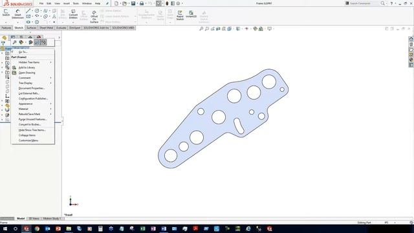
Task: Click the Section View icon
Action: point(218,28)
